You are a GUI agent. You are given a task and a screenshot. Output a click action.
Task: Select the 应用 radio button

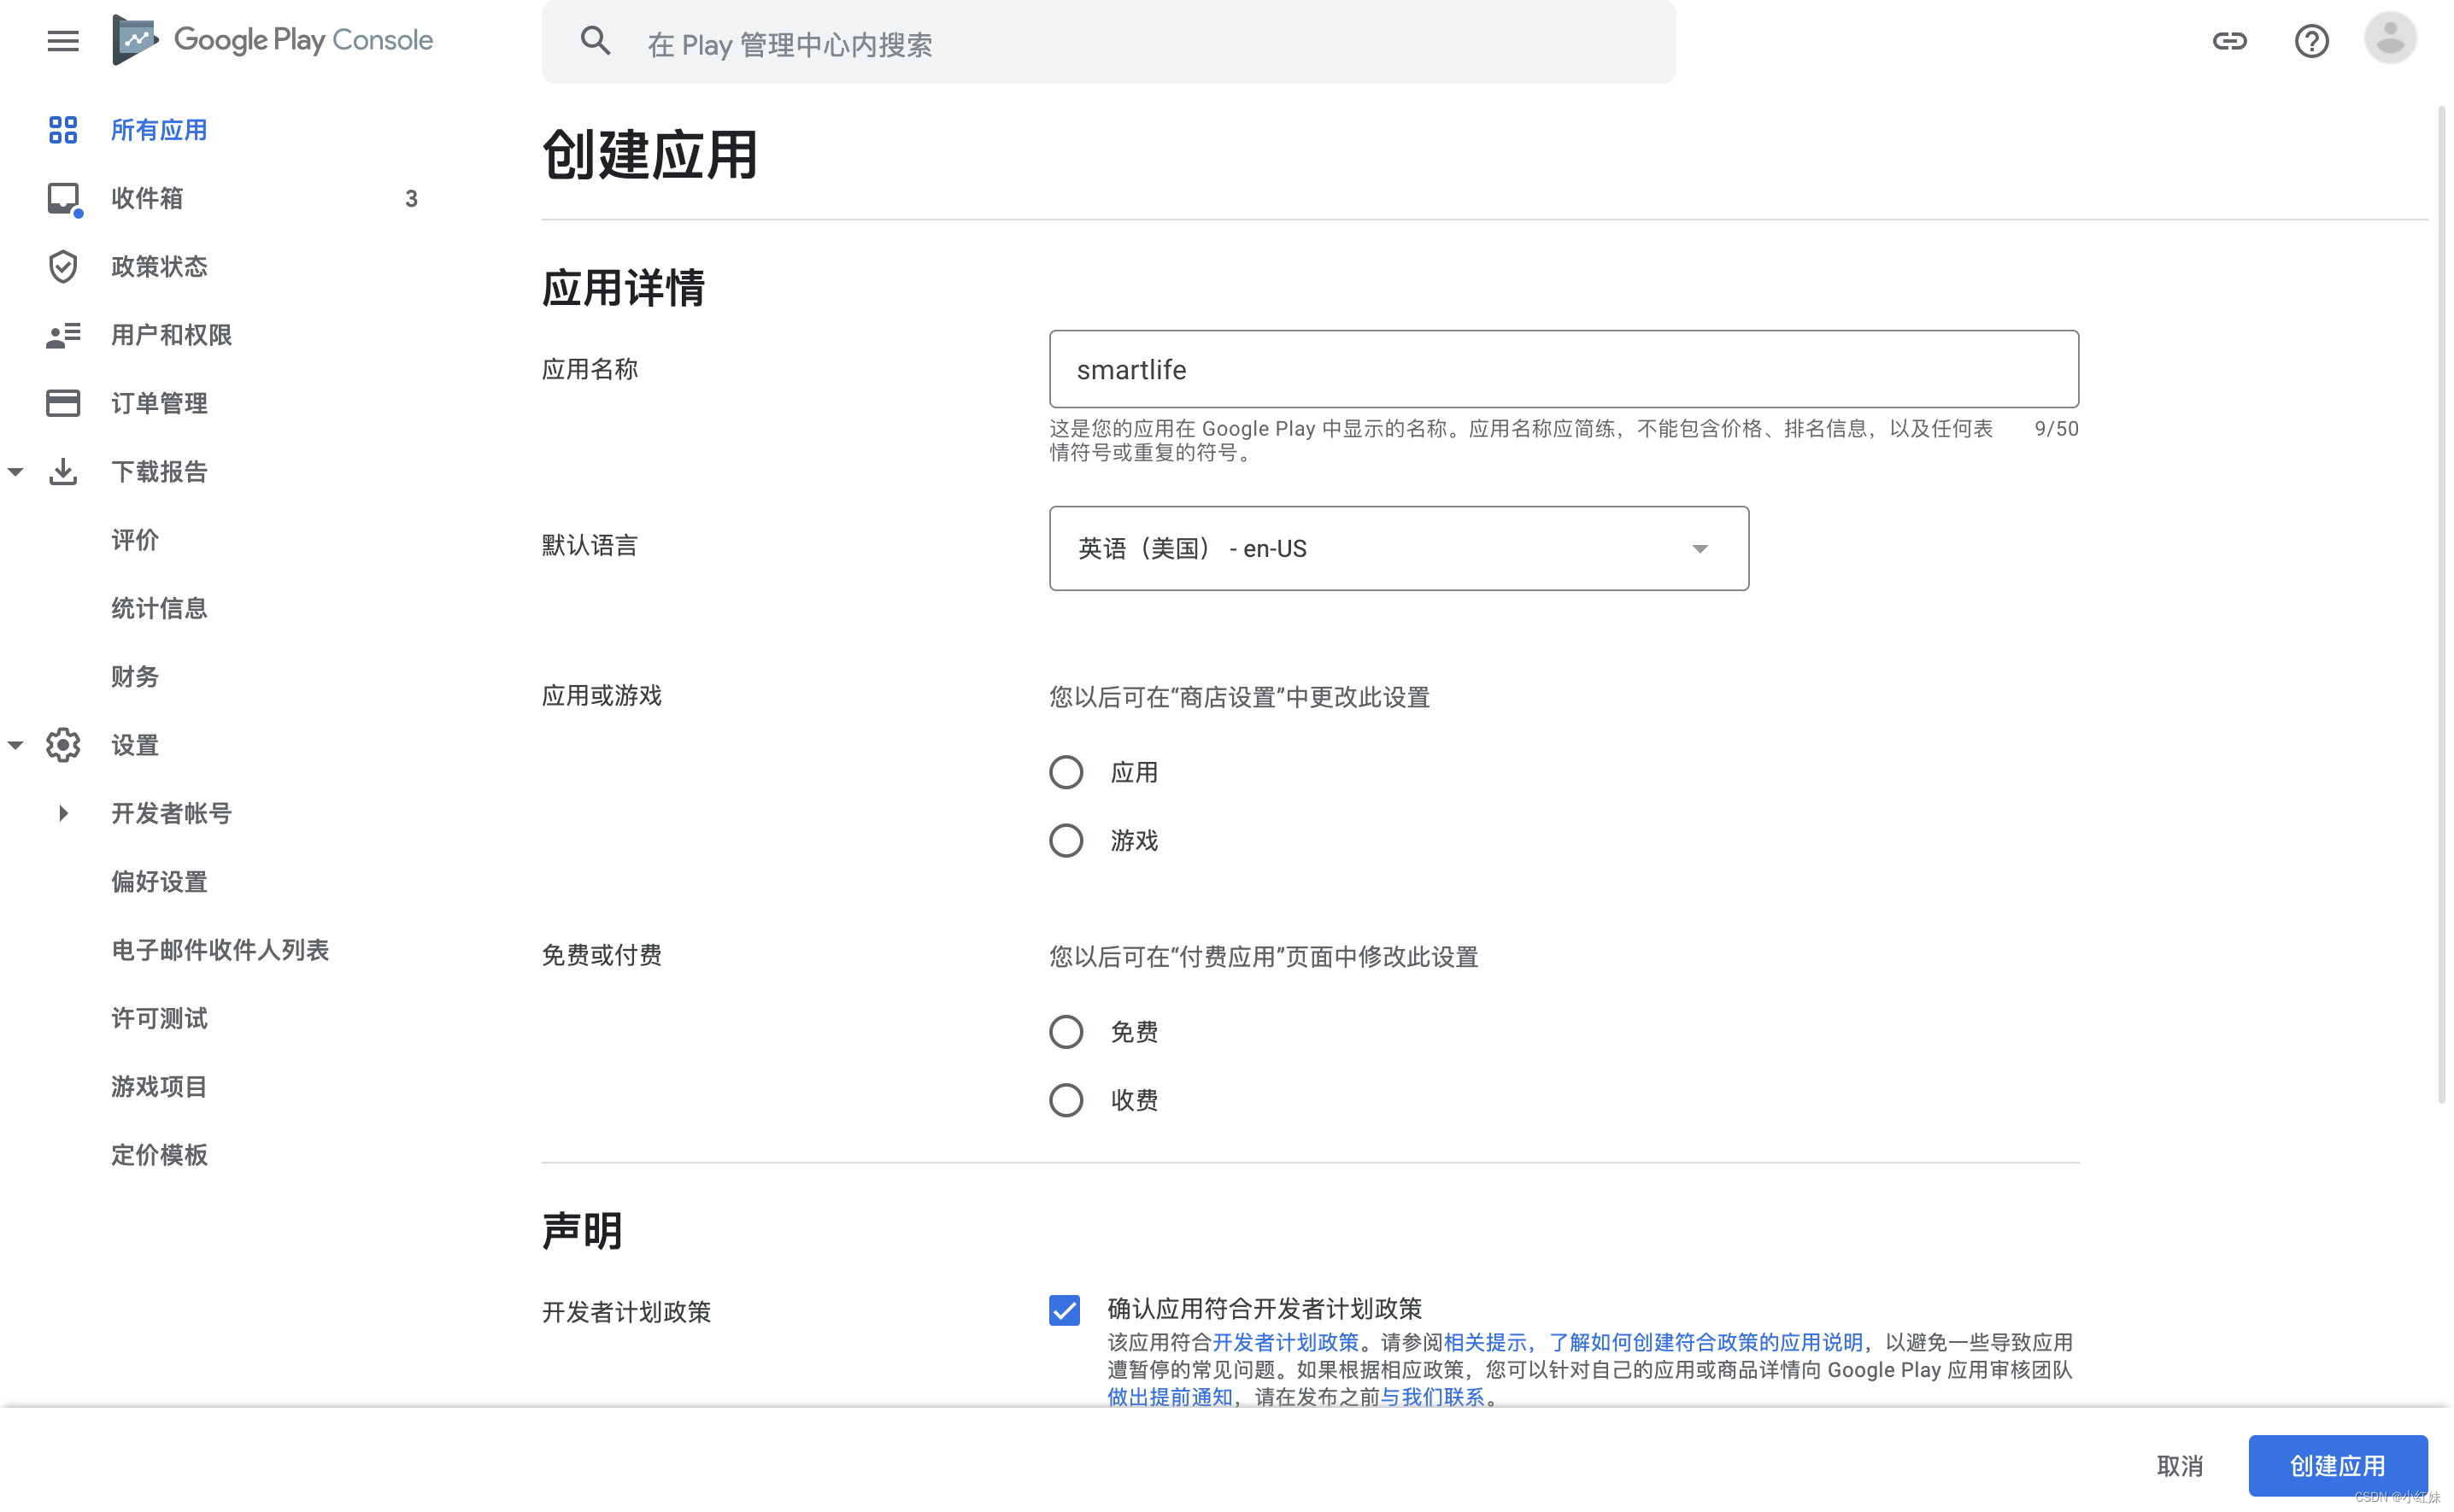[x=1066, y=771]
